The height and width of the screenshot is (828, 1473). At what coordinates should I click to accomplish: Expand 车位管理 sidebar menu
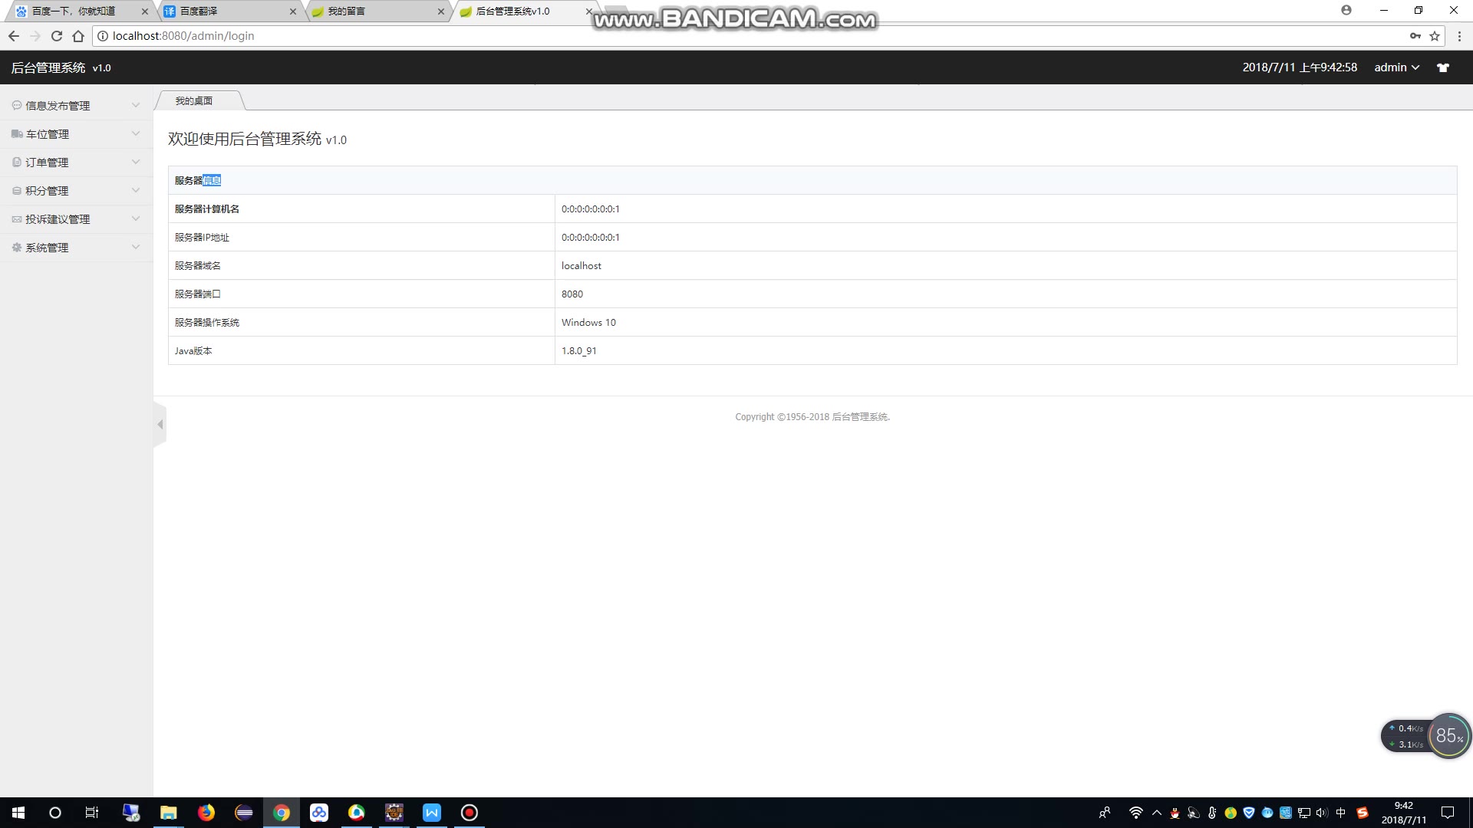[48, 134]
